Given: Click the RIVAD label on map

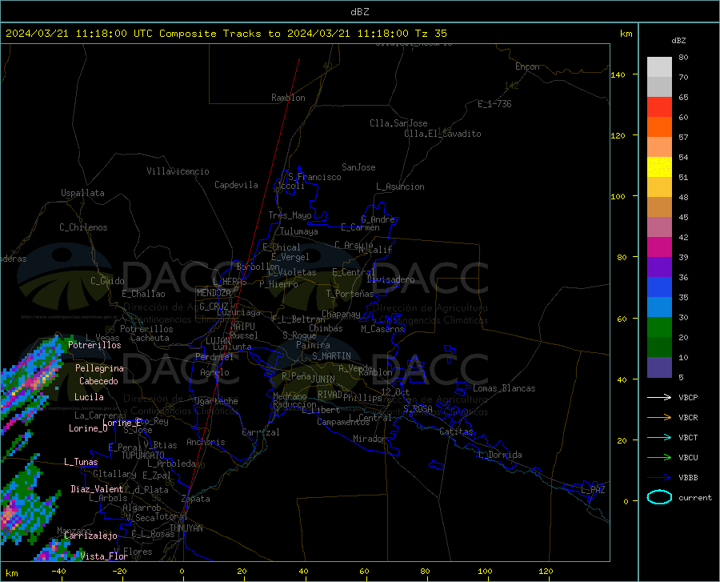Looking at the screenshot, I should pos(330,395).
